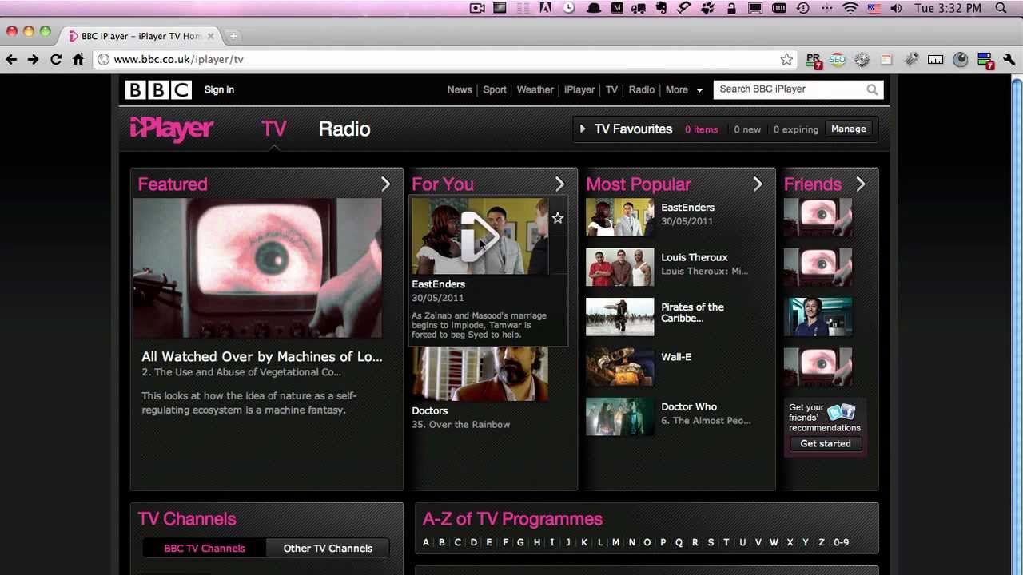Go forward using the browser forward arrow
The image size is (1023, 575).
(x=33, y=59)
